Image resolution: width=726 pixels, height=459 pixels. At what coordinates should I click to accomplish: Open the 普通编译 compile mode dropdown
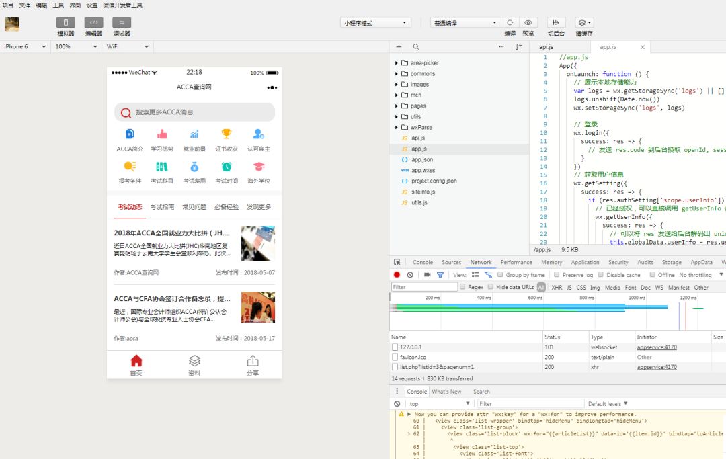pos(465,23)
